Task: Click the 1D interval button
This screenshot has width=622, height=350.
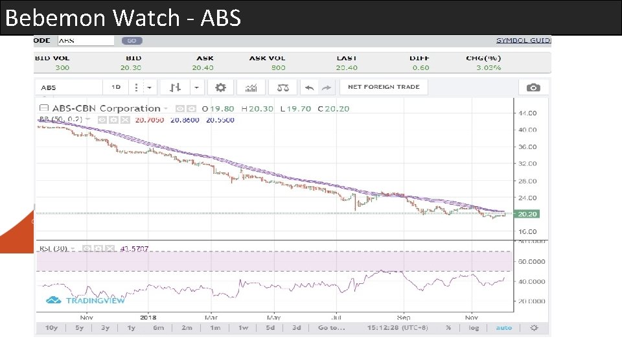Action: (x=116, y=87)
